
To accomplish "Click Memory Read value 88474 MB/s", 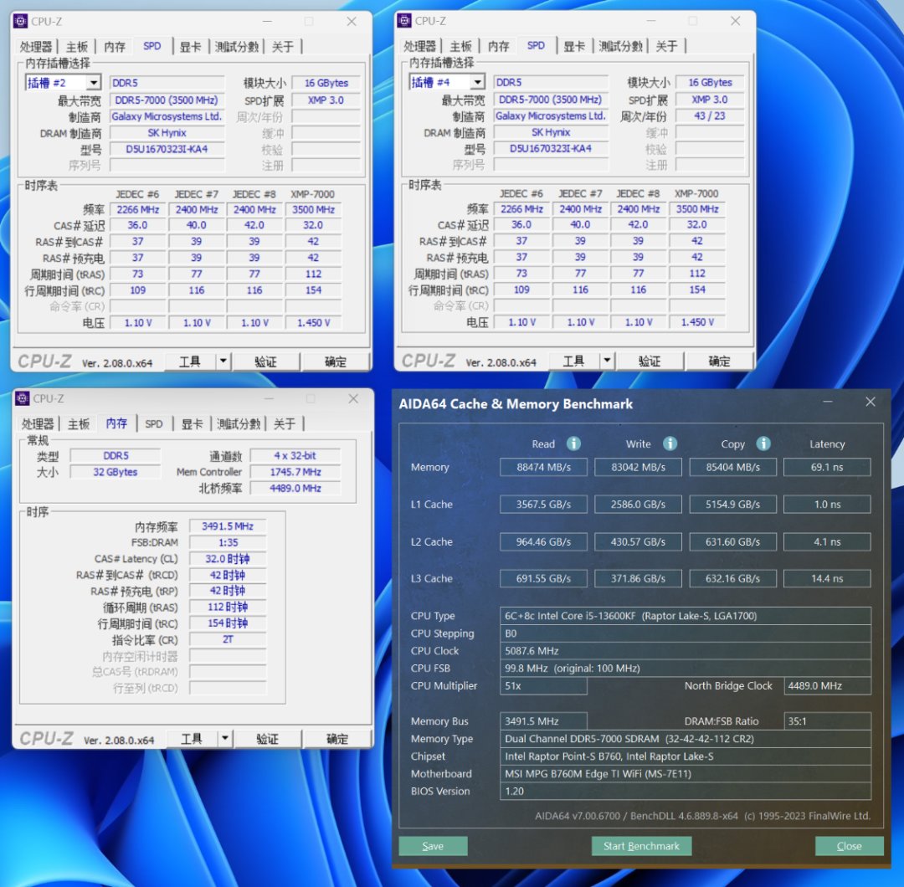I will coord(543,467).
